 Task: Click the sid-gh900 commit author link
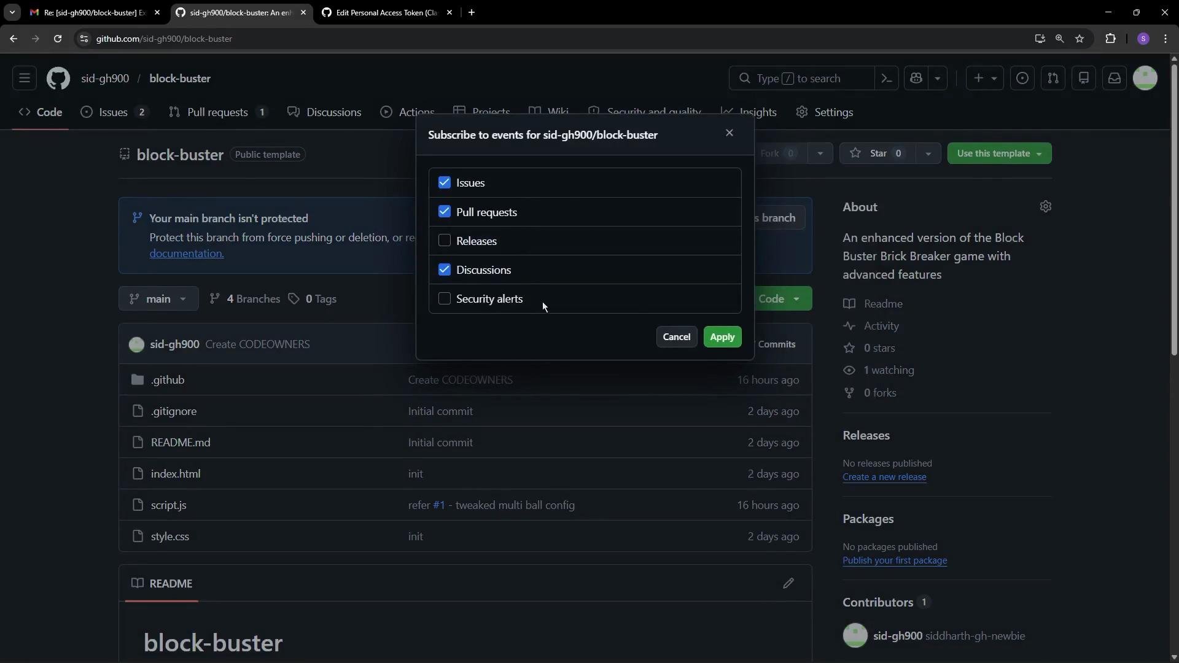174,344
